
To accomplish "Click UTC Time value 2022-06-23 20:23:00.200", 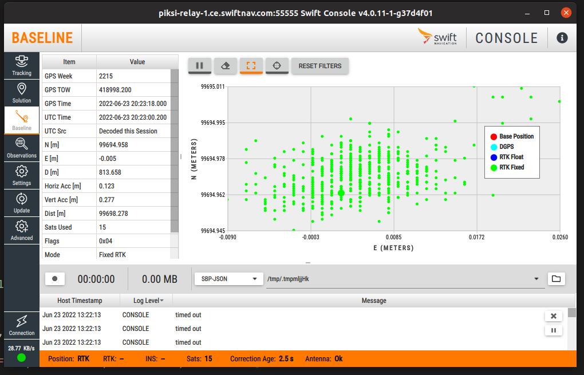I will tap(133, 117).
